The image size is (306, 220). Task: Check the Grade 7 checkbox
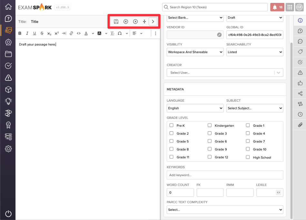tap(248, 141)
